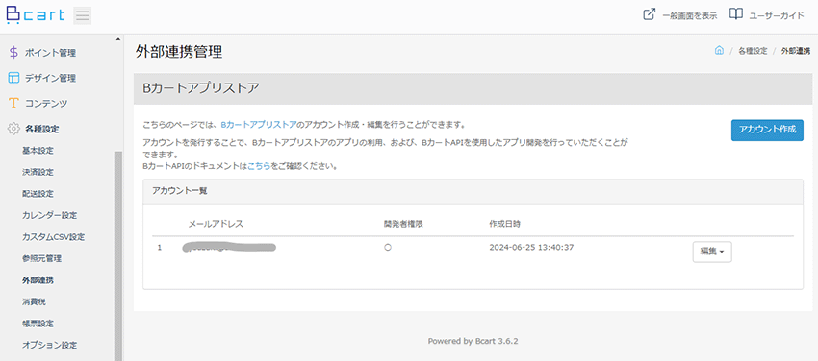
Task: Select 外部連携 in sidebar
Action: click(38, 279)
